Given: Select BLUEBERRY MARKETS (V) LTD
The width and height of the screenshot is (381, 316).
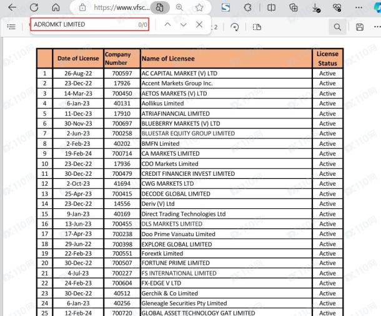Looking at the screenshot, I should click(x=181, y=123).
